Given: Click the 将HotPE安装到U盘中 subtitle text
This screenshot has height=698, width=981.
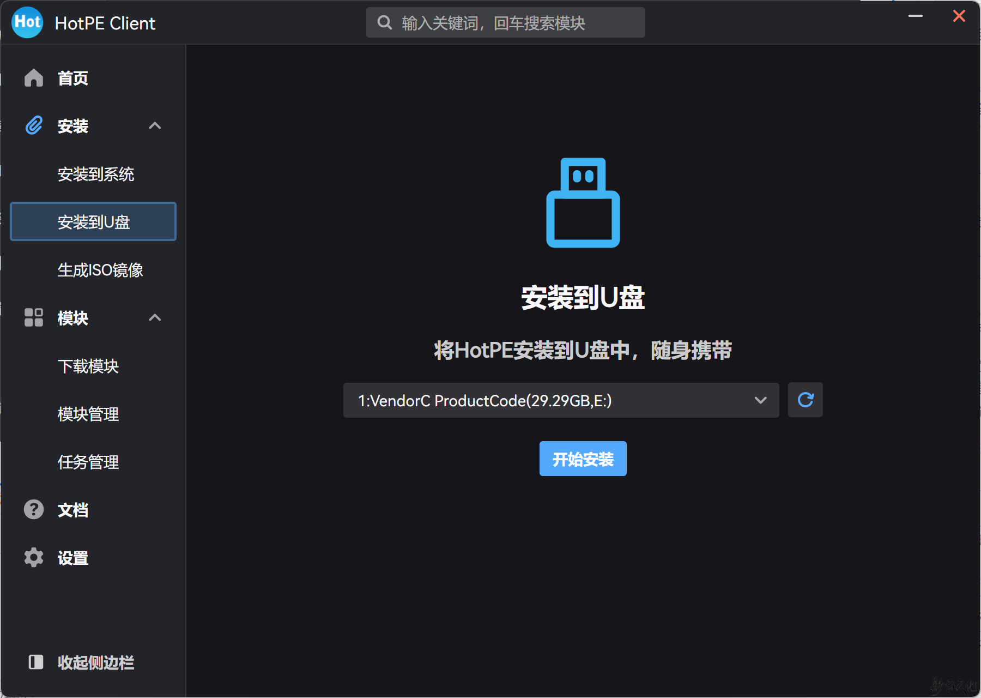Looking at the screenshot, I should (x=583, y=350).
